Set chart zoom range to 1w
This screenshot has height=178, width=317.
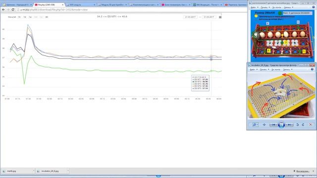pyautogui.click(x=30, y=17)
